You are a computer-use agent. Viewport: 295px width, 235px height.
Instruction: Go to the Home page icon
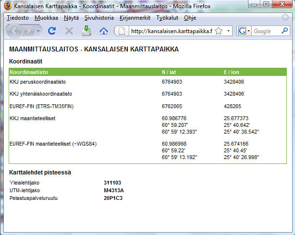[x=103, y=31]
